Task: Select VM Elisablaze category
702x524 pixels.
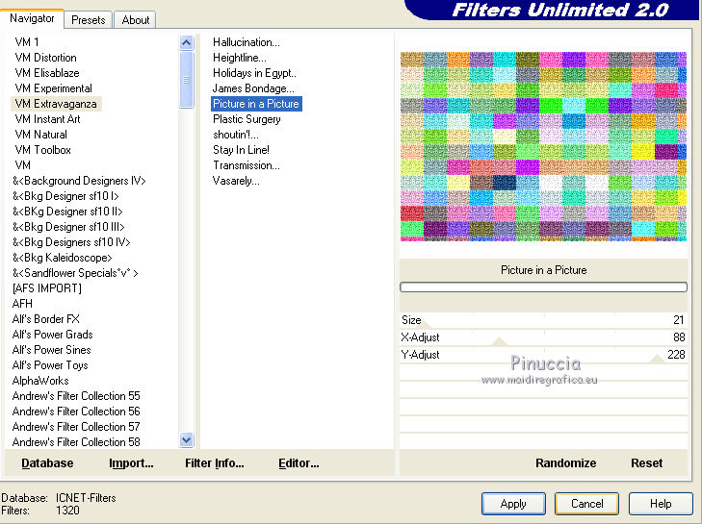Action: pyautogui.click(x=47, y=73)
